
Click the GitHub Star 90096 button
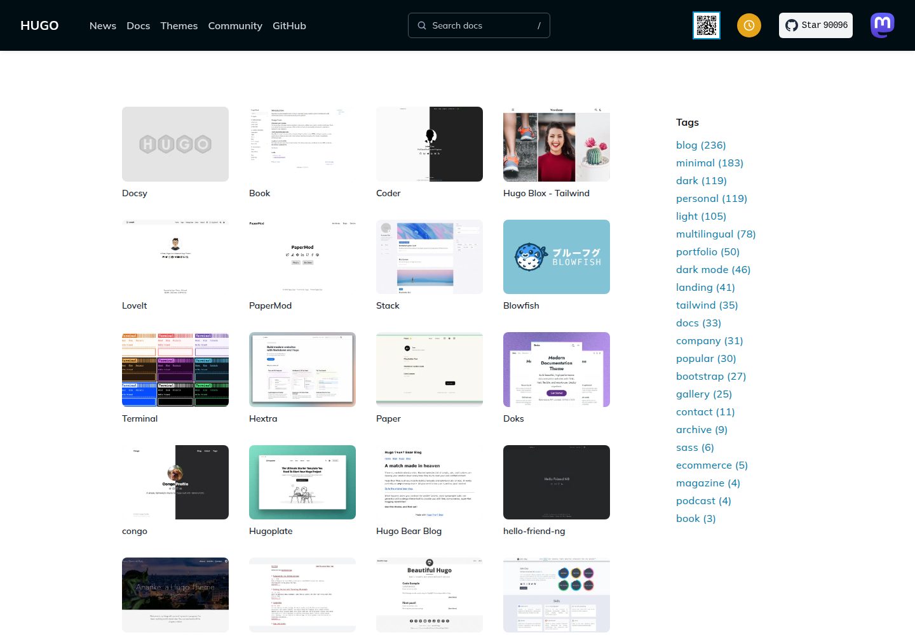[x=816, y=25]
